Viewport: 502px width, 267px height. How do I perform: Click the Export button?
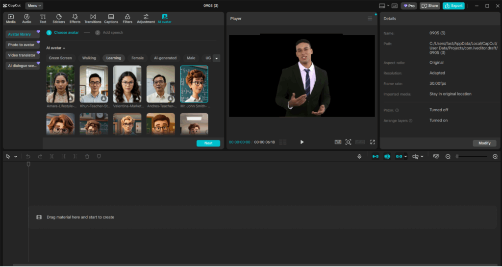[x=453, y=6]
